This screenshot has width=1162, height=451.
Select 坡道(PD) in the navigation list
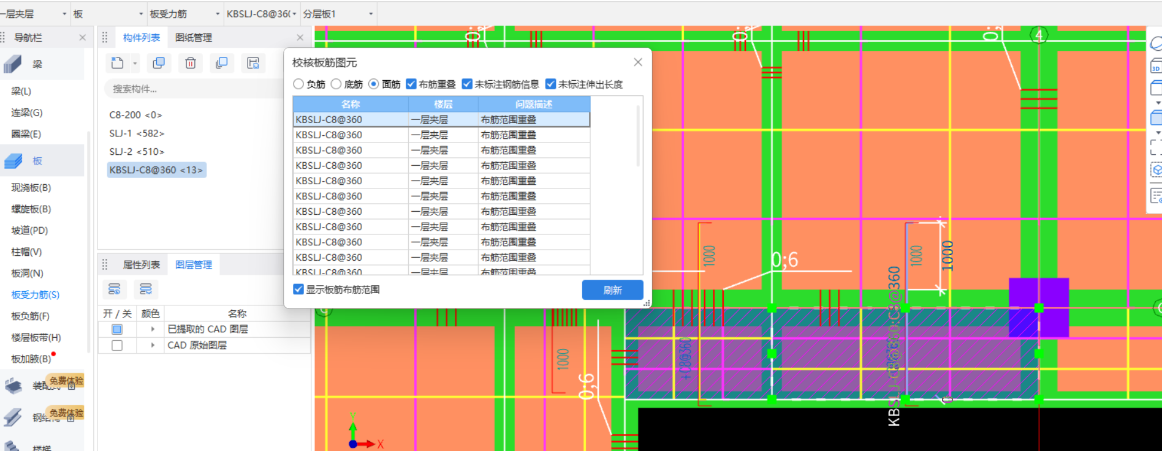[x=29, y=230]
